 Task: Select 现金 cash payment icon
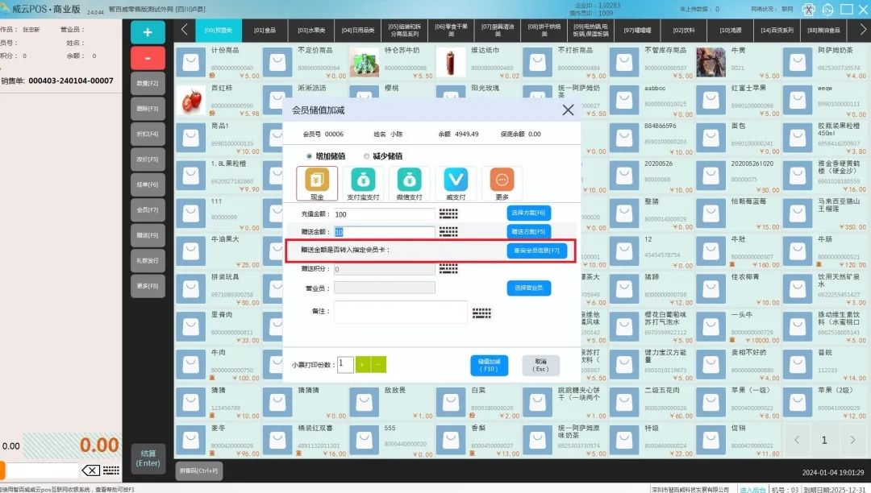317,184
